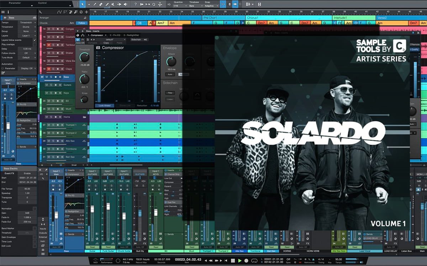The width and height of the screenshot is (427, 266).
Task: Solo the Shaker track
Action: (53, 53)
